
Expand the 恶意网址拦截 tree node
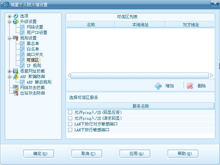coord(9,71)
